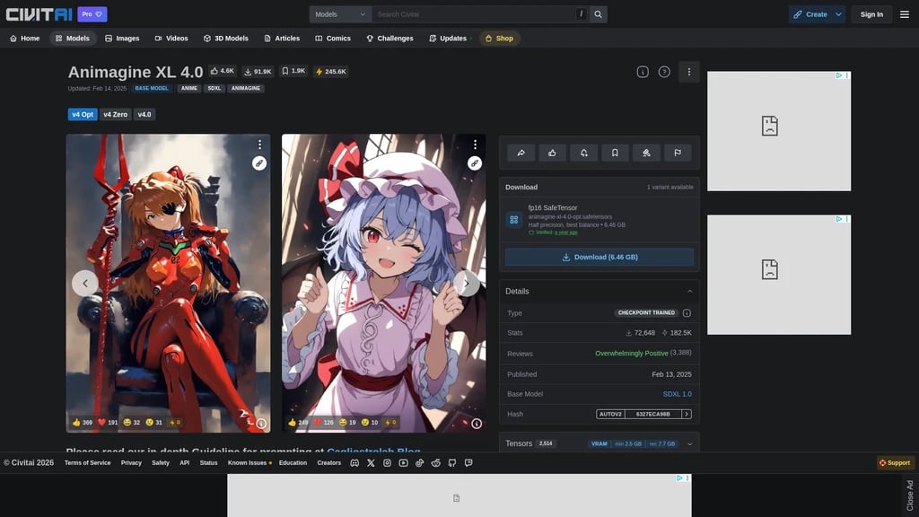Open the Reddit footer icon
The width and height of the screenshot is (919, 517).
[x=435, y=463]
